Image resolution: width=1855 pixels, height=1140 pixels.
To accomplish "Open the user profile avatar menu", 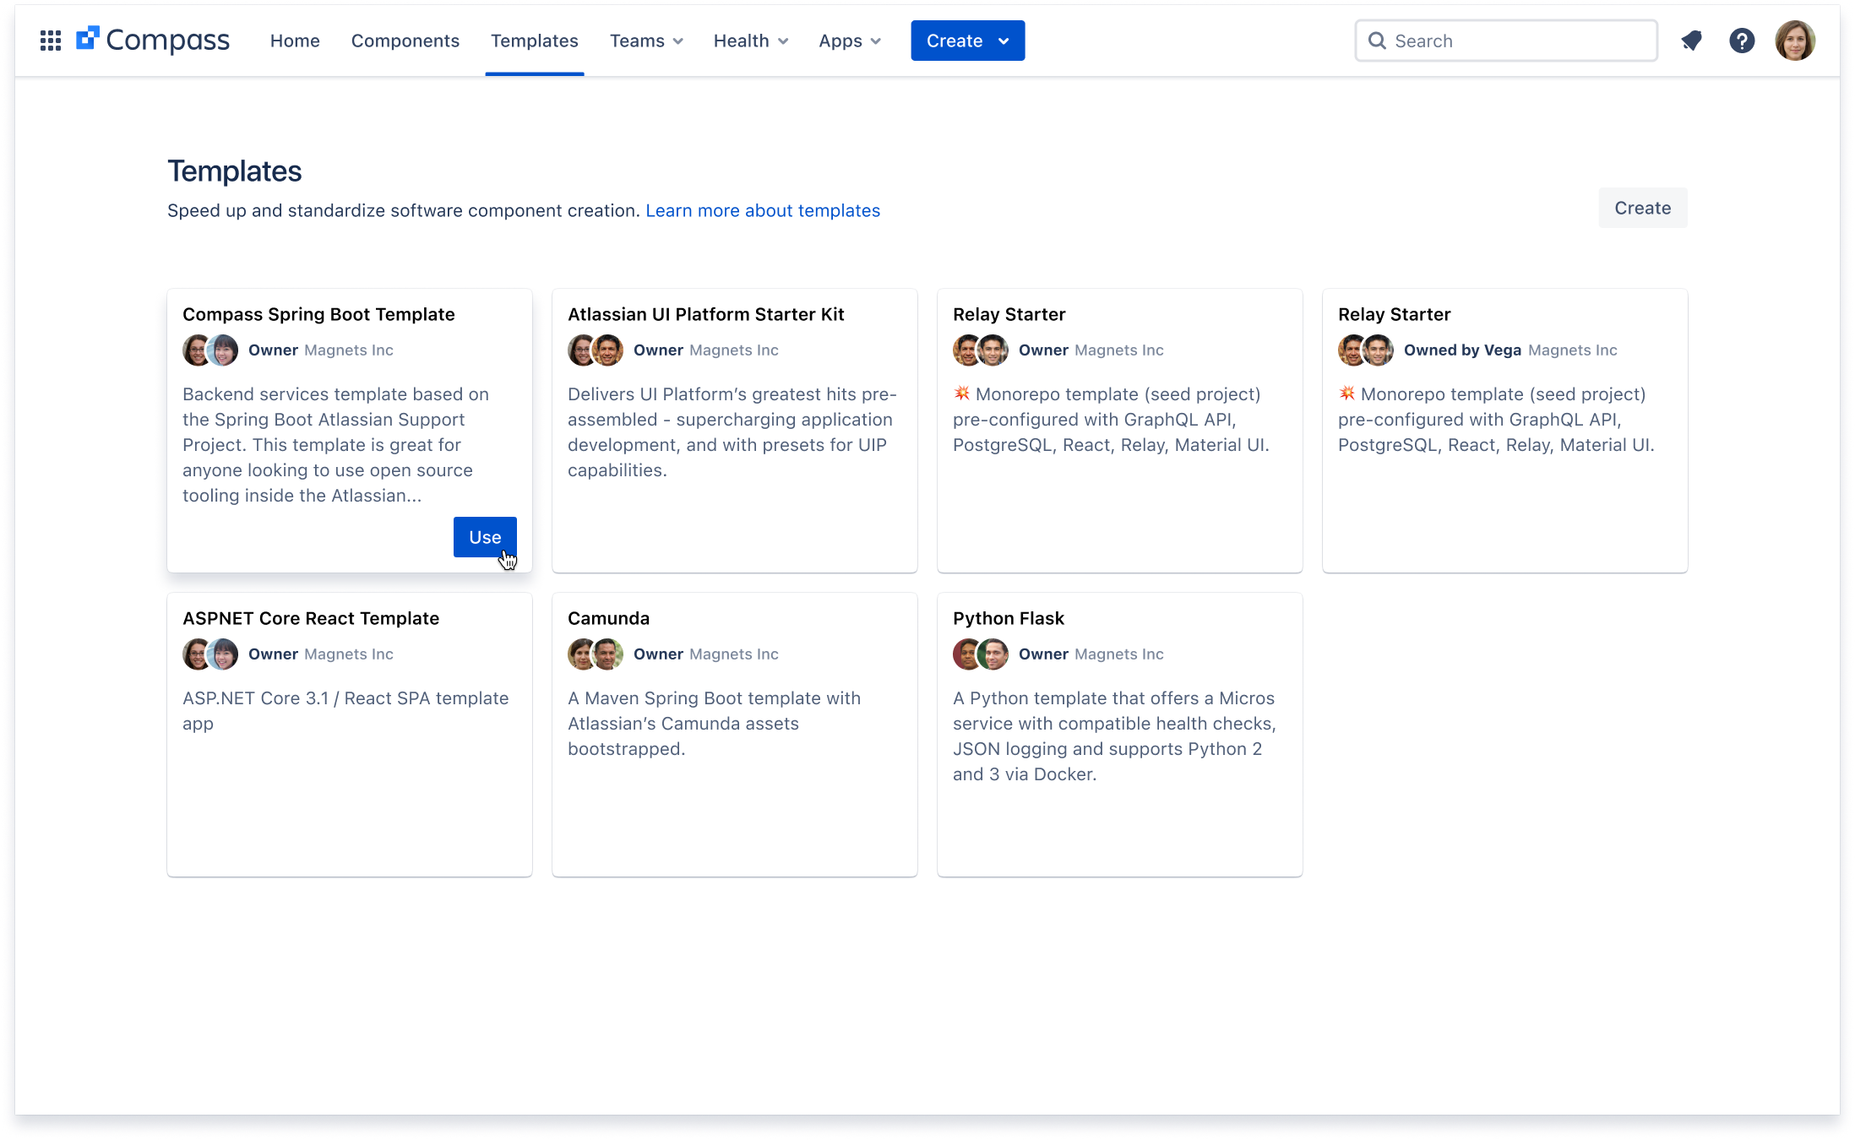I will click(1795, 41).
